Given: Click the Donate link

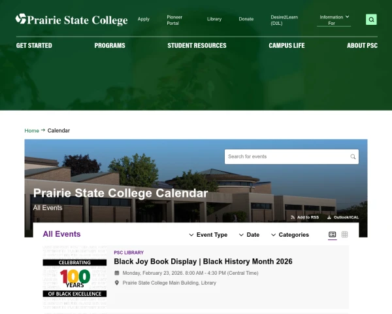Looking at the screenshot, I should [246, 19].
